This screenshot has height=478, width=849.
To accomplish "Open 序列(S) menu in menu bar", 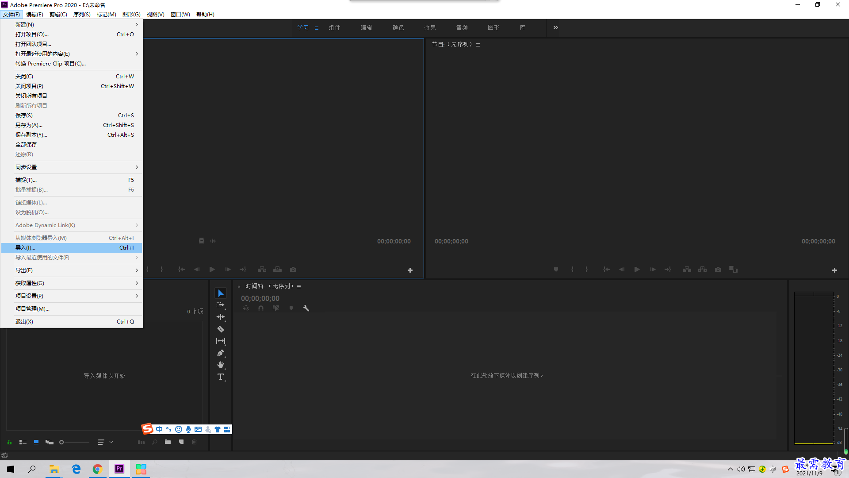I will tap(82, 14).
